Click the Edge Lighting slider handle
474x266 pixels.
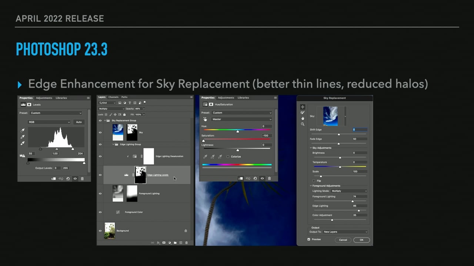pyautogui.click(x=358, y=211)
